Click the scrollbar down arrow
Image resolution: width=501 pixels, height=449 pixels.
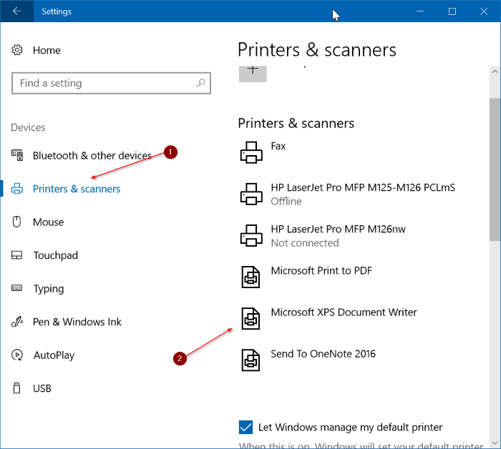(495, 443)
